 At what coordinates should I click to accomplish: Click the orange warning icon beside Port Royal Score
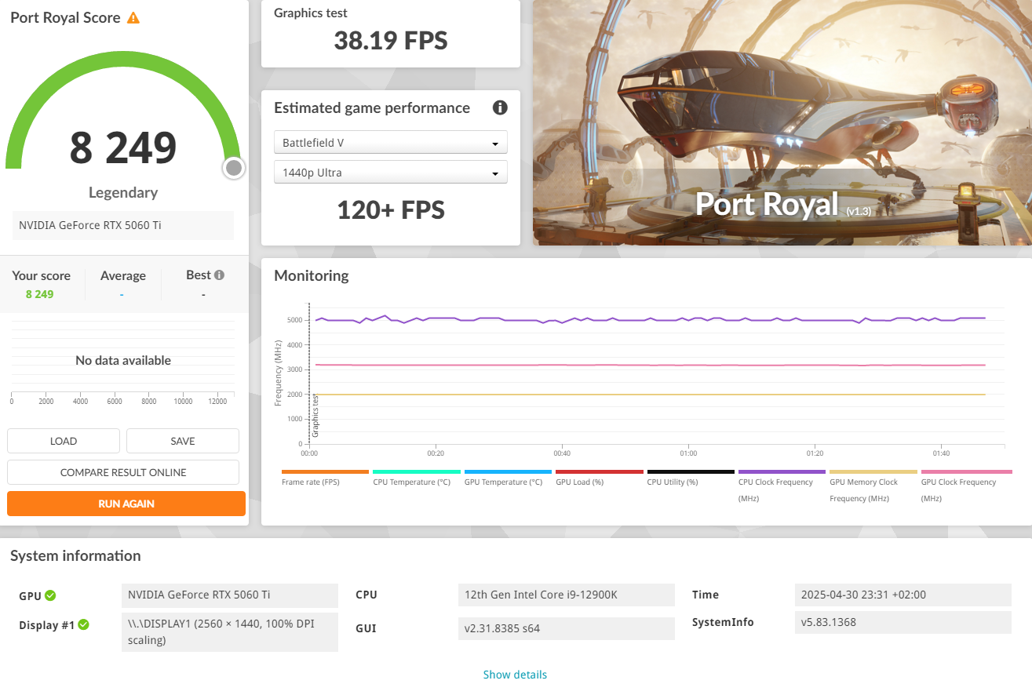133,17
